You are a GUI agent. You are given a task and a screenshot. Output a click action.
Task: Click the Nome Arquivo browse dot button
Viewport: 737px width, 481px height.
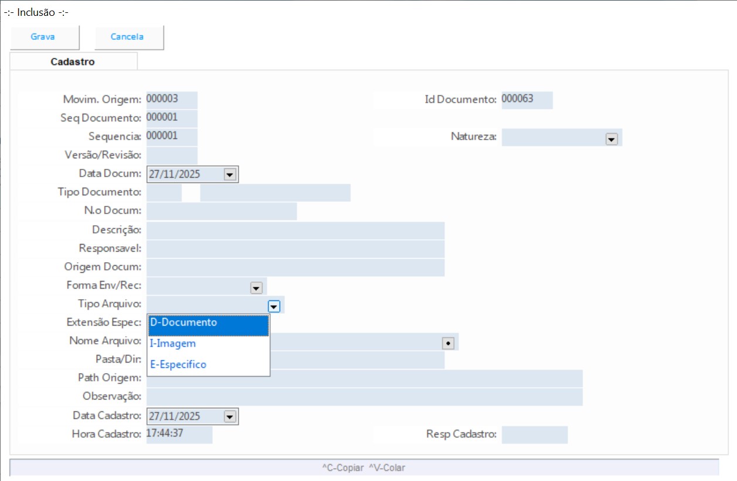[449, 343]
